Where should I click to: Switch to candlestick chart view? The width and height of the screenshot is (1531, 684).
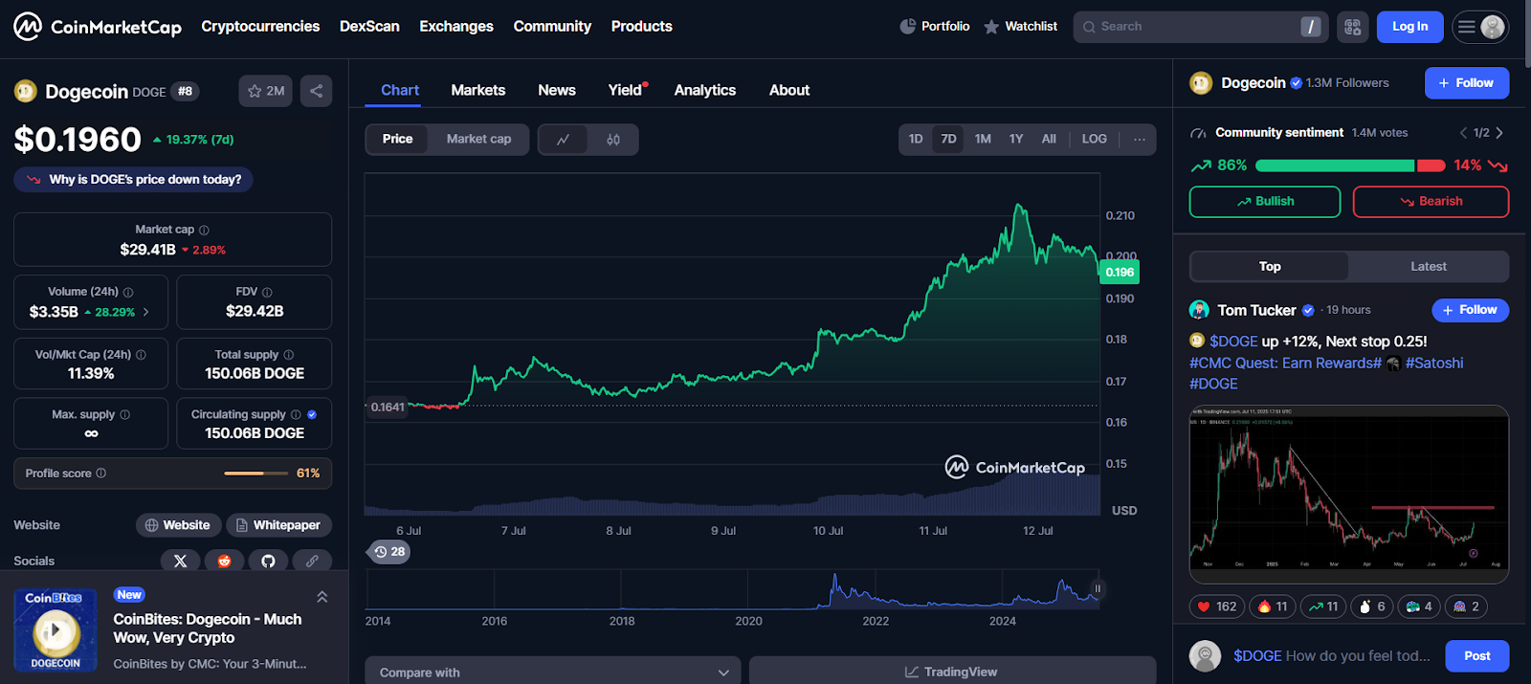coord(613,140)
